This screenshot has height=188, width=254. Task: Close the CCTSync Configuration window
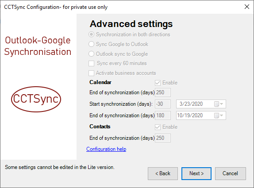(247, 7)
